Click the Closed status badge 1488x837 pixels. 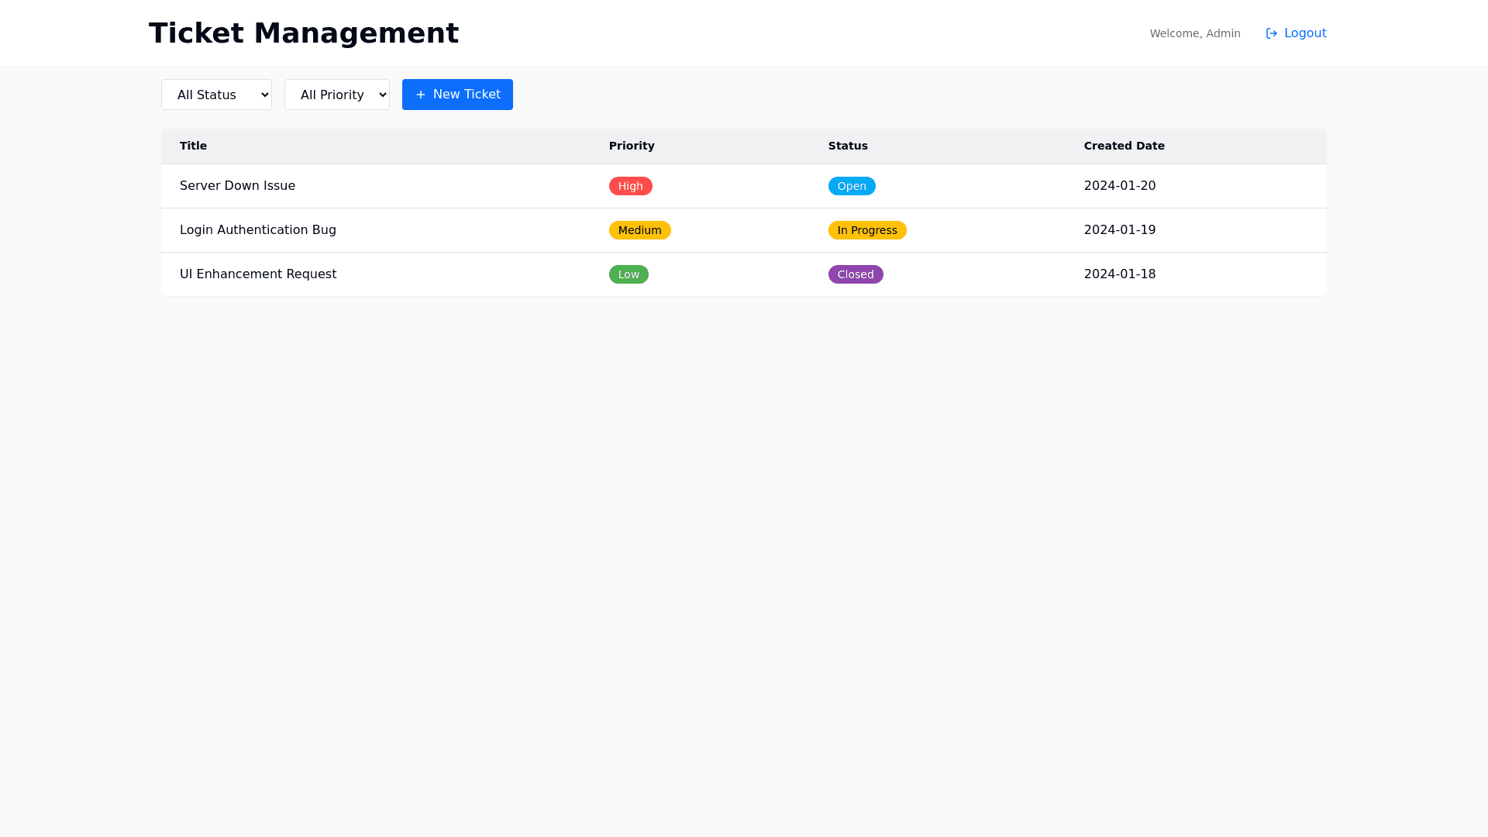856,274
